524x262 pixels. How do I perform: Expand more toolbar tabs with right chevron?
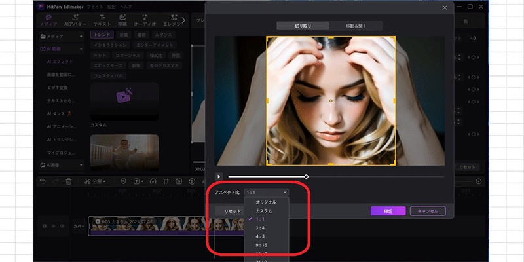pyautogui.click(x=183, y=20)
